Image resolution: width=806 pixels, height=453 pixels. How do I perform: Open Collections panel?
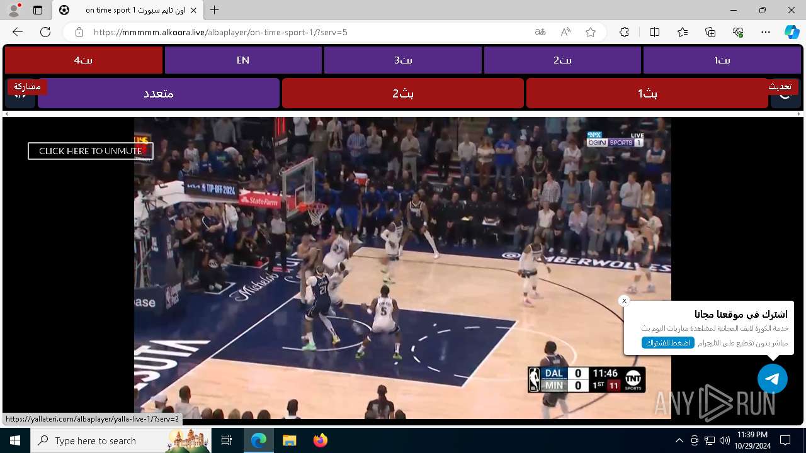pos(710,32)
